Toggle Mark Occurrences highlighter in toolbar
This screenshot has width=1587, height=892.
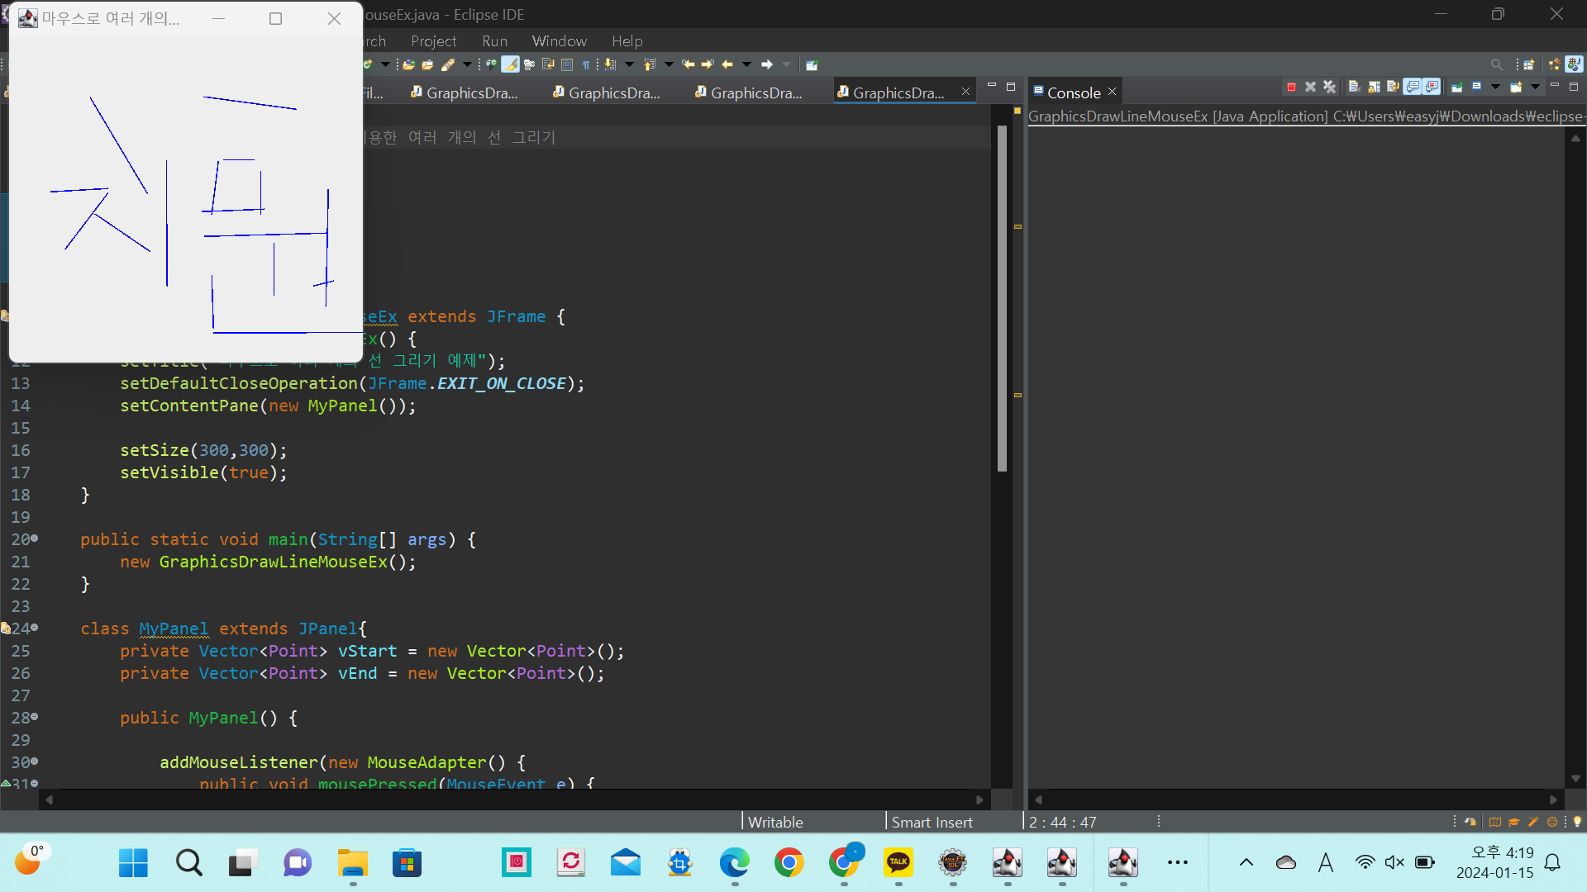point(511,64)
